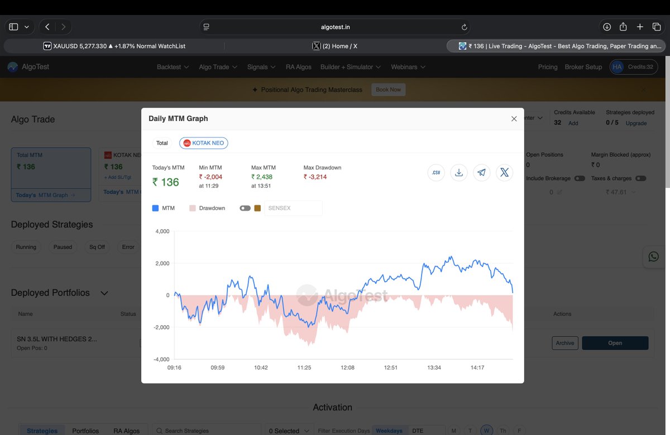Open the RA Algos activation tab

point(126,431)
